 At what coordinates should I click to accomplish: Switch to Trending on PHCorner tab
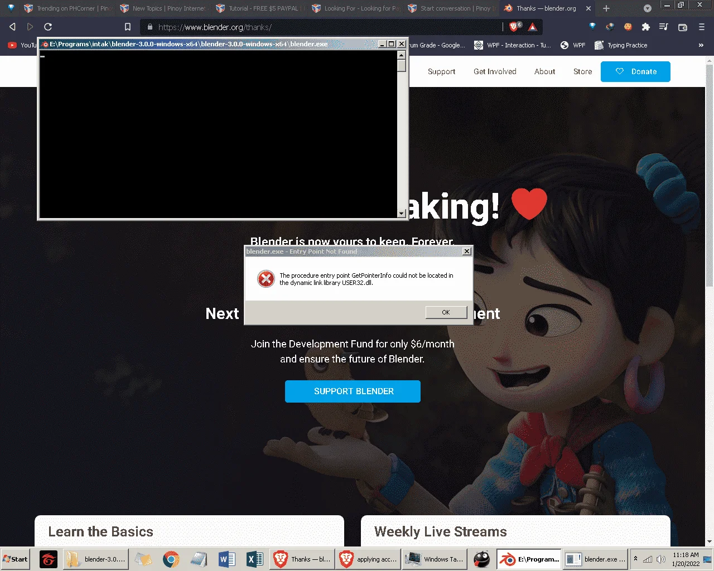[x=67, y=8]
